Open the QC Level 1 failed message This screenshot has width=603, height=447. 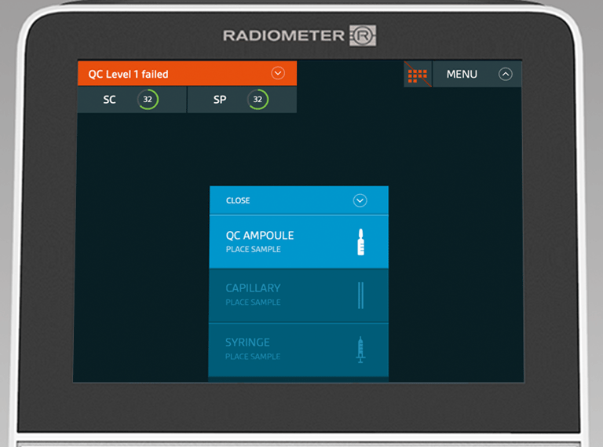187,73
